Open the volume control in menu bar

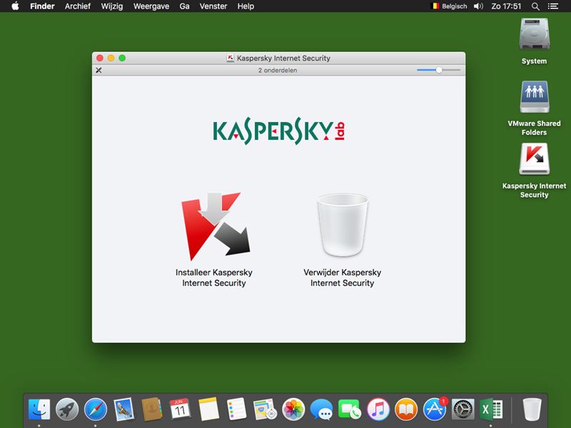pos(478,6)
